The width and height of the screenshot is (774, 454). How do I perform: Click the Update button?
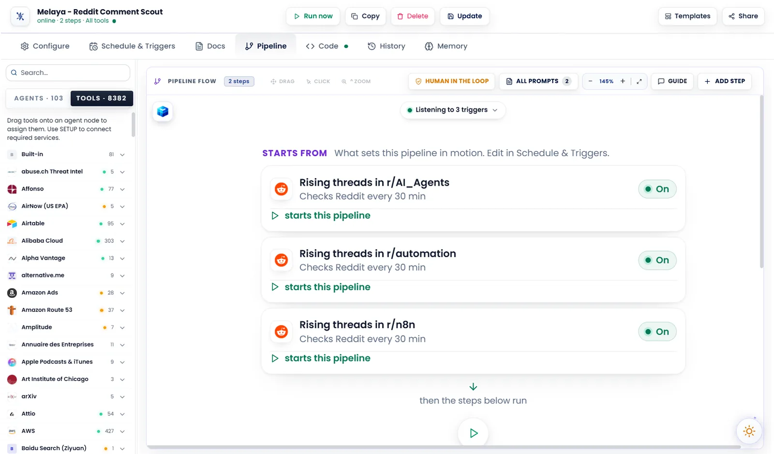464,16
